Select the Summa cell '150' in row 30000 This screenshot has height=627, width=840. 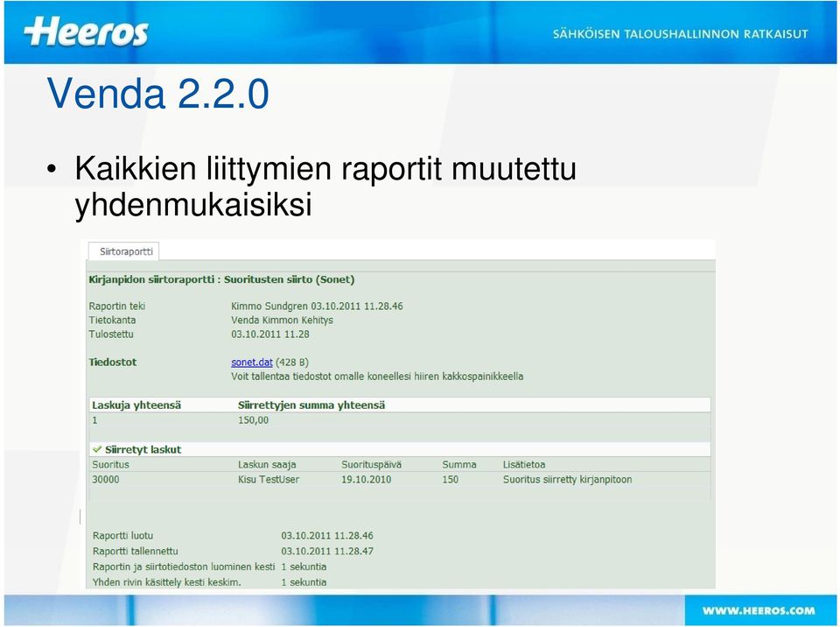(x=450, y=480)
